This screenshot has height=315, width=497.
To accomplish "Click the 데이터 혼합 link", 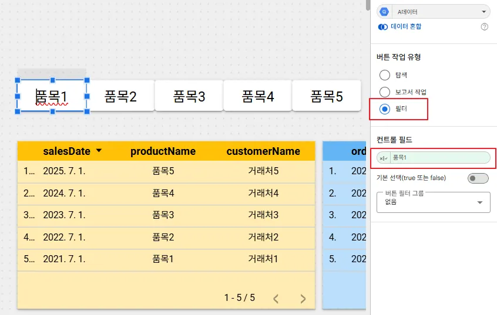I will [406, 26].
